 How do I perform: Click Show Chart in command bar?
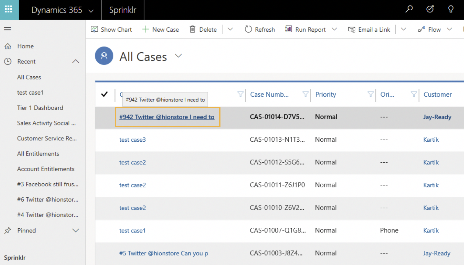(111, 30)
